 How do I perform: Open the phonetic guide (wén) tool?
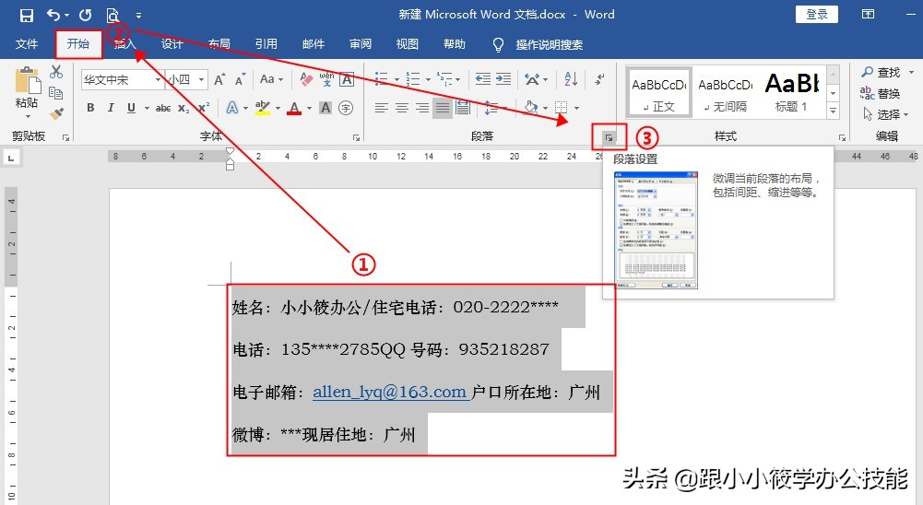(326, 79)
